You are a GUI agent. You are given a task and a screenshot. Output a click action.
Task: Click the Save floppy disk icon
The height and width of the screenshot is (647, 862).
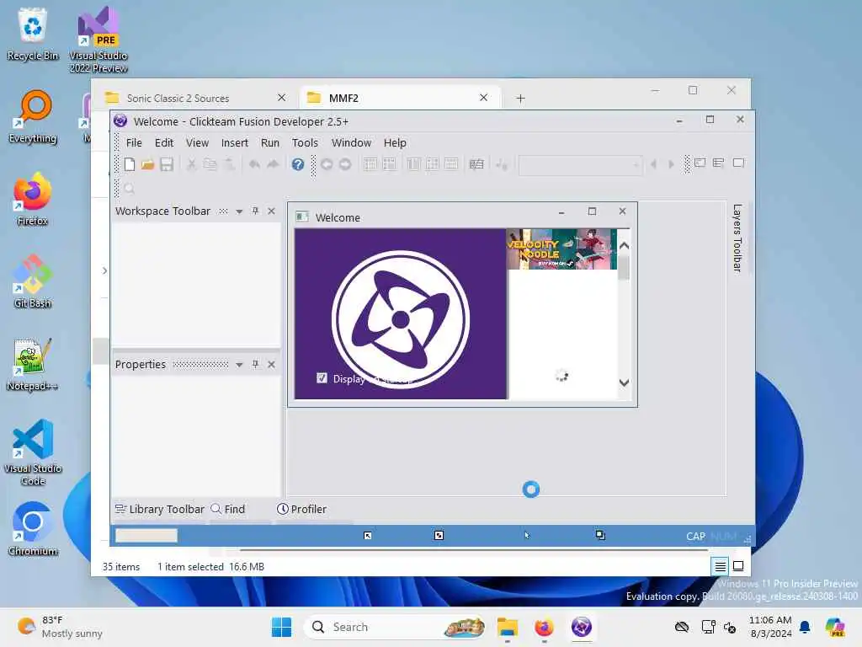(167, 164)
